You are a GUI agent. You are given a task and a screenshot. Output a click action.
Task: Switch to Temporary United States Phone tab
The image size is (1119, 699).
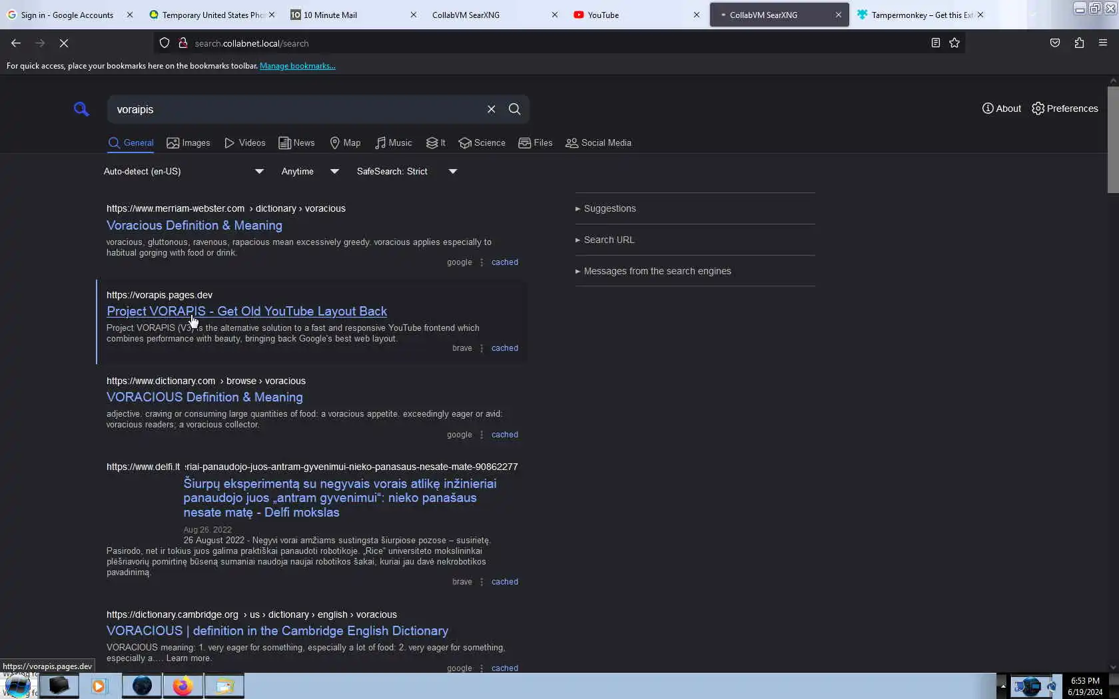point(212,15)
